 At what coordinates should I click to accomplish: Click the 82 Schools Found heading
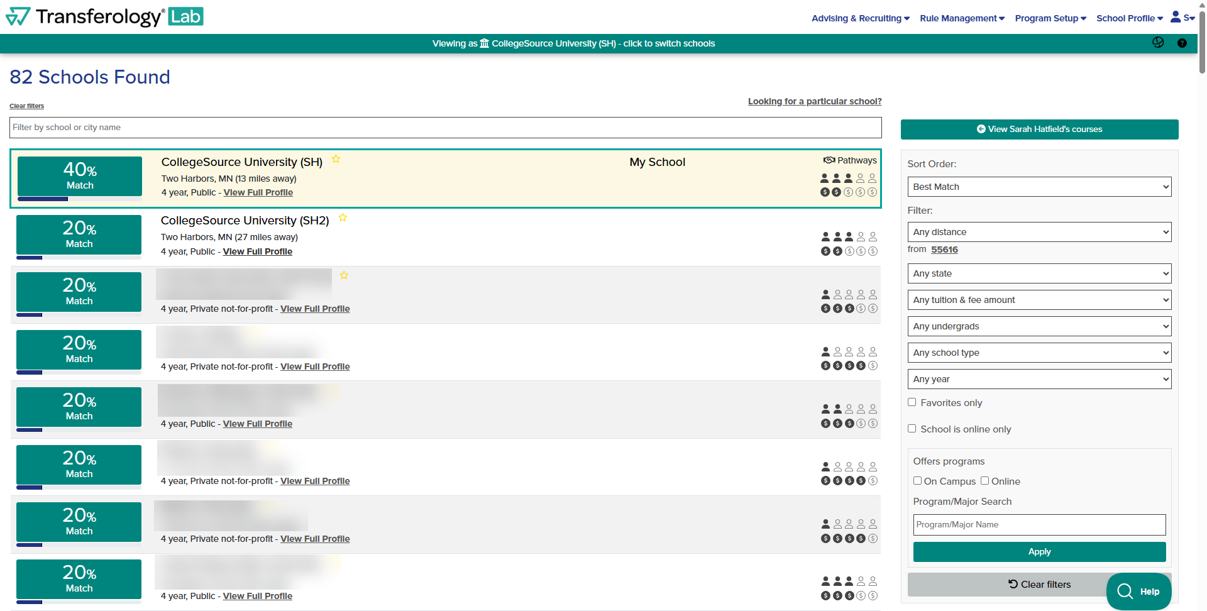click(90, 77)
